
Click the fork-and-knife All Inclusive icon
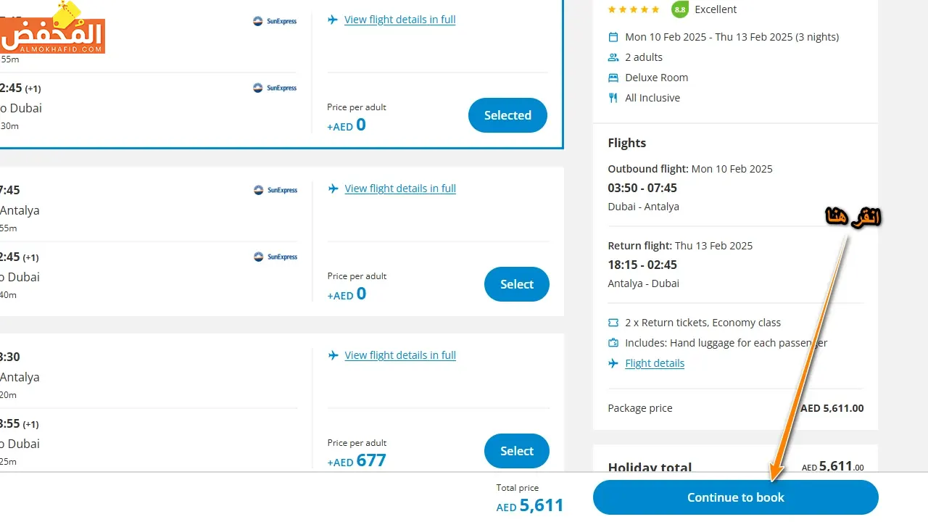pyautogui.click(x=613, y=98)
